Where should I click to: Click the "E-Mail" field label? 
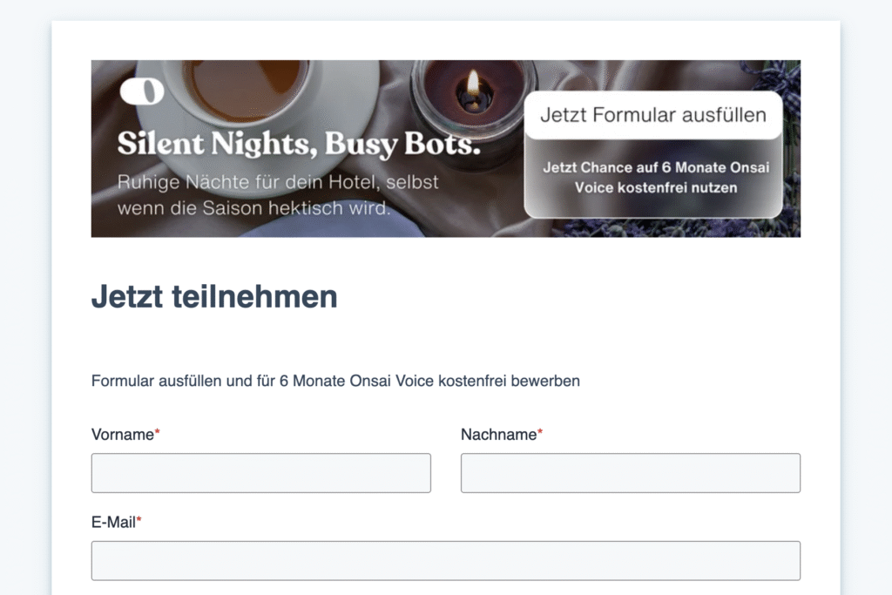(113, 523)
